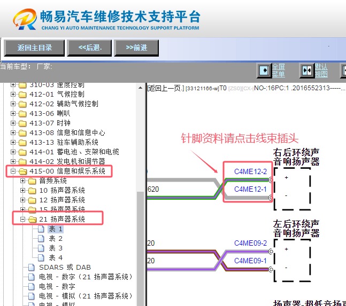
Task: Open 电视 - 模拟 (21 扬声器系统) page
Action: point(86,296)
